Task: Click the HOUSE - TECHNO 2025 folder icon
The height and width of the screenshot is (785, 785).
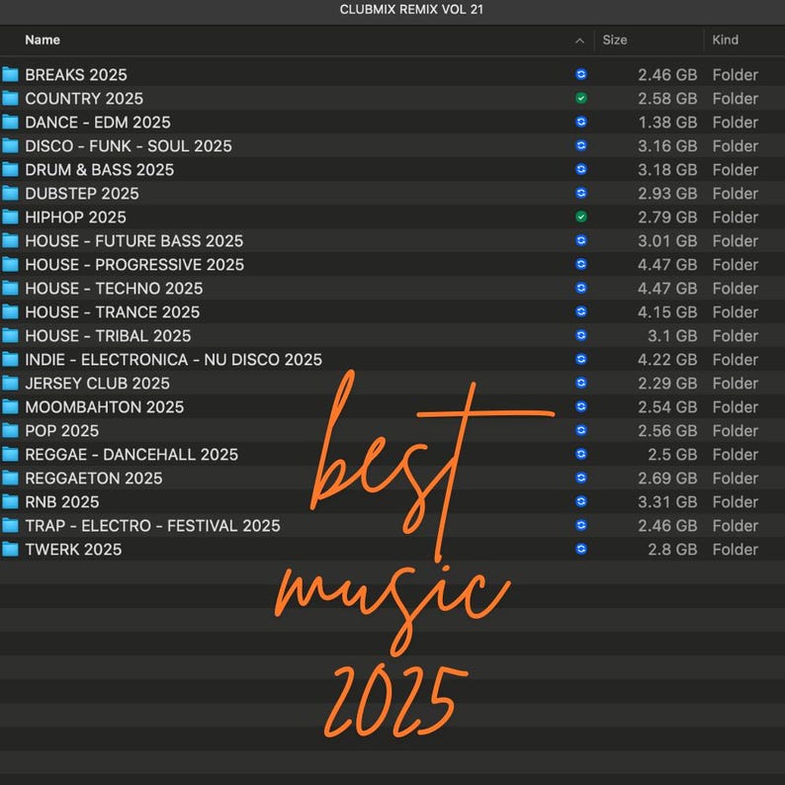Action: pyautogui.click(x=10, y=288)
